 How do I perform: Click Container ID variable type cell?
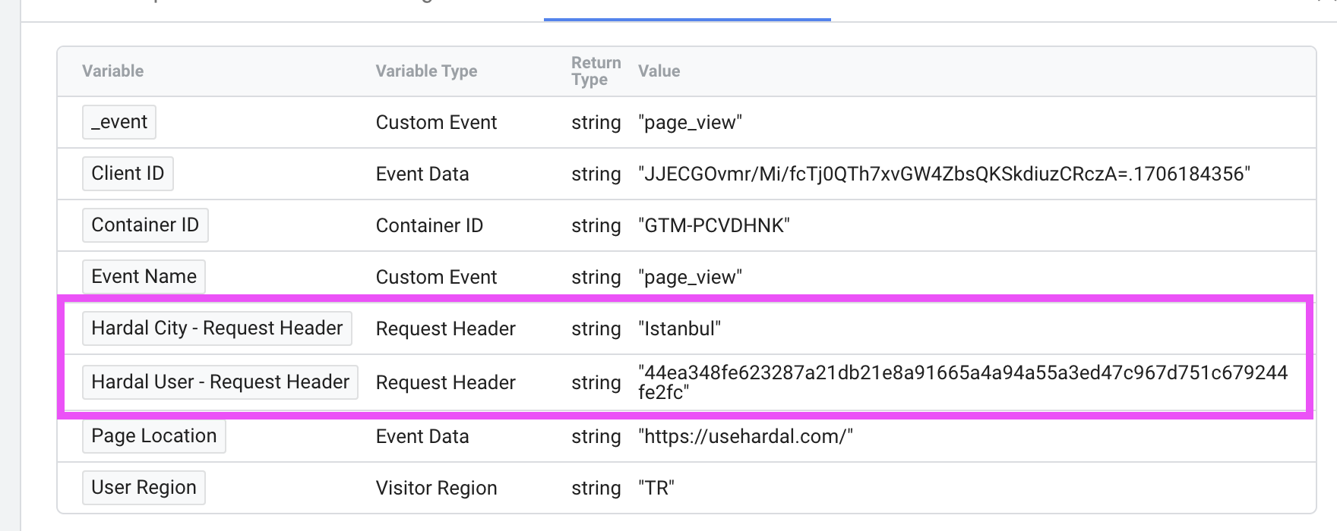(429, 225)
